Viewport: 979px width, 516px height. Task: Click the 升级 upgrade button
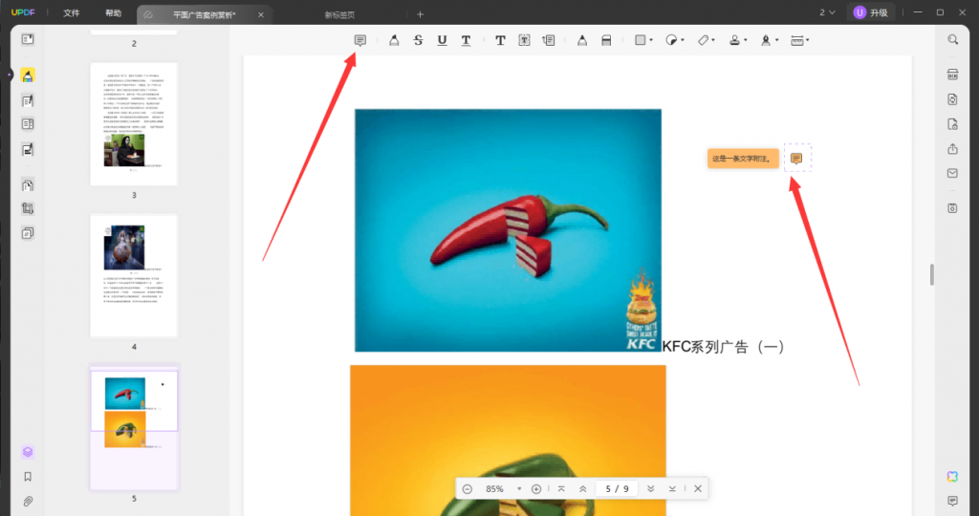tap(871, 12)
